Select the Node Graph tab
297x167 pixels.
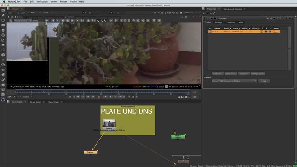[17, 102]
